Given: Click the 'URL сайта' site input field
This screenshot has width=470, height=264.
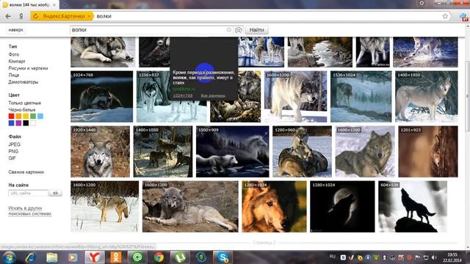Looking at the screenshot, I should 28,194.
